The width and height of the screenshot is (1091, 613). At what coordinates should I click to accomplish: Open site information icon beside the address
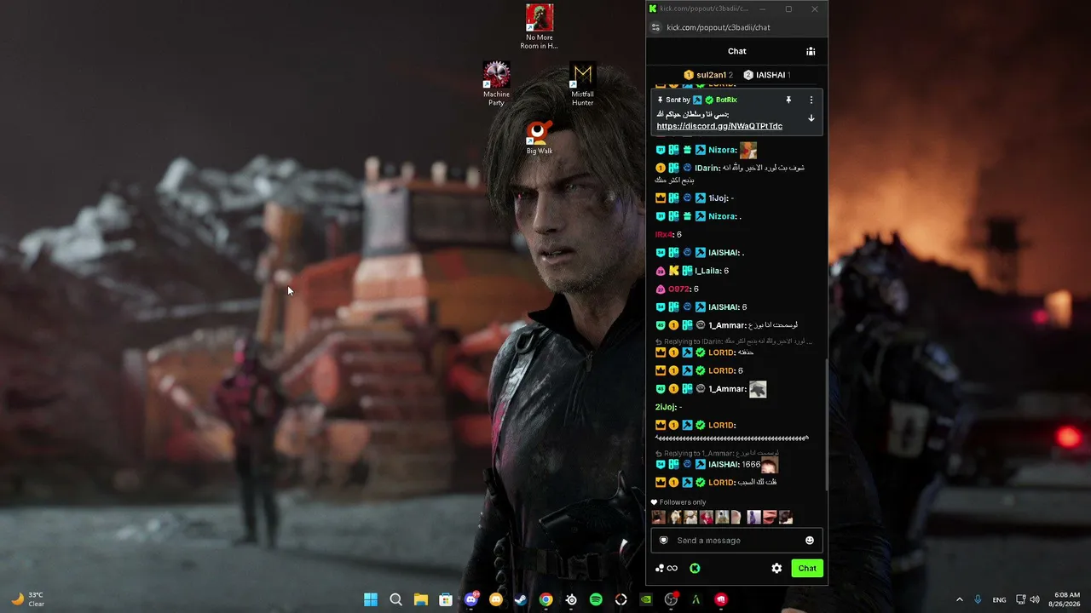click(655, 27)
